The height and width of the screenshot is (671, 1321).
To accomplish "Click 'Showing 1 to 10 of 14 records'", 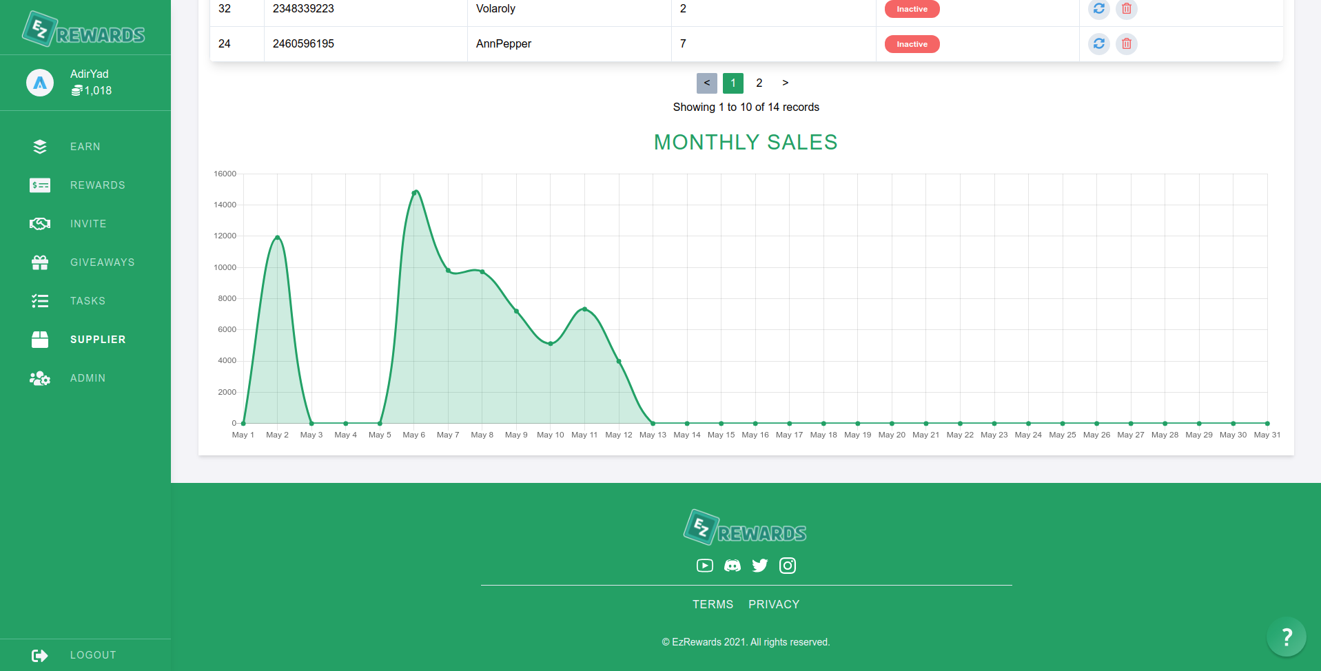I will 746,107.
